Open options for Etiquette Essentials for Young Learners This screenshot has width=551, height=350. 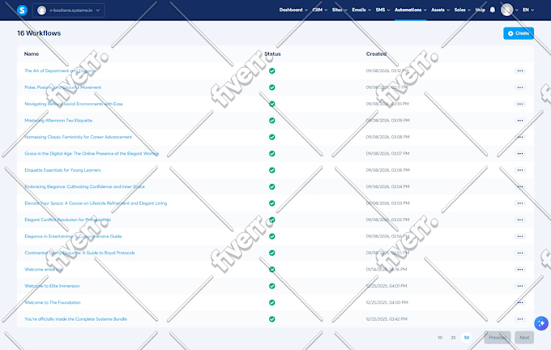520,170
